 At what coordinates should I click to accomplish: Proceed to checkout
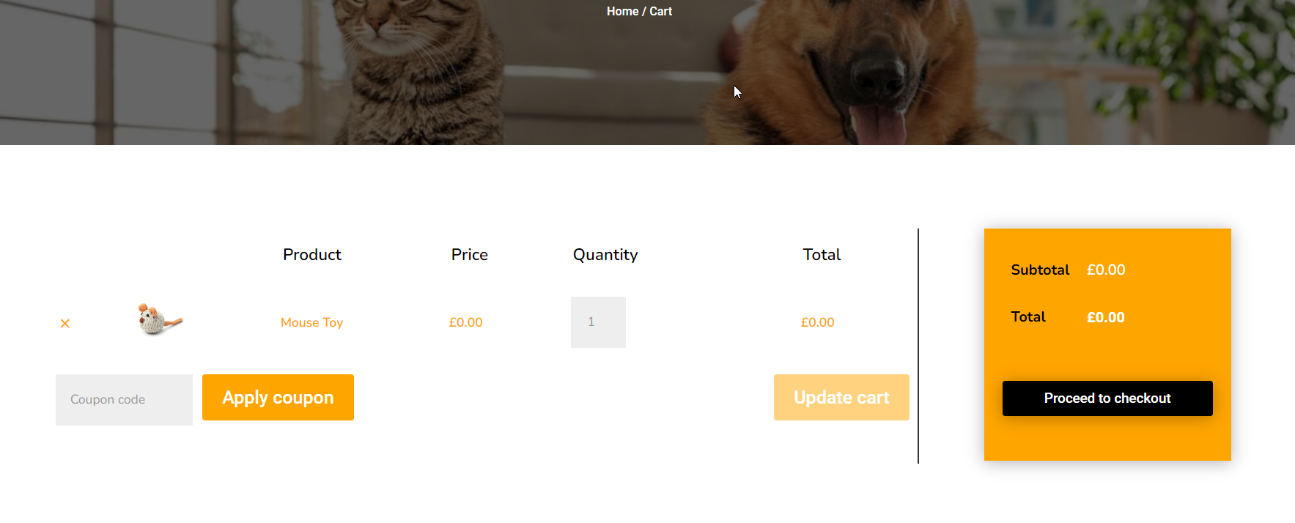[x=1107, y=398]
